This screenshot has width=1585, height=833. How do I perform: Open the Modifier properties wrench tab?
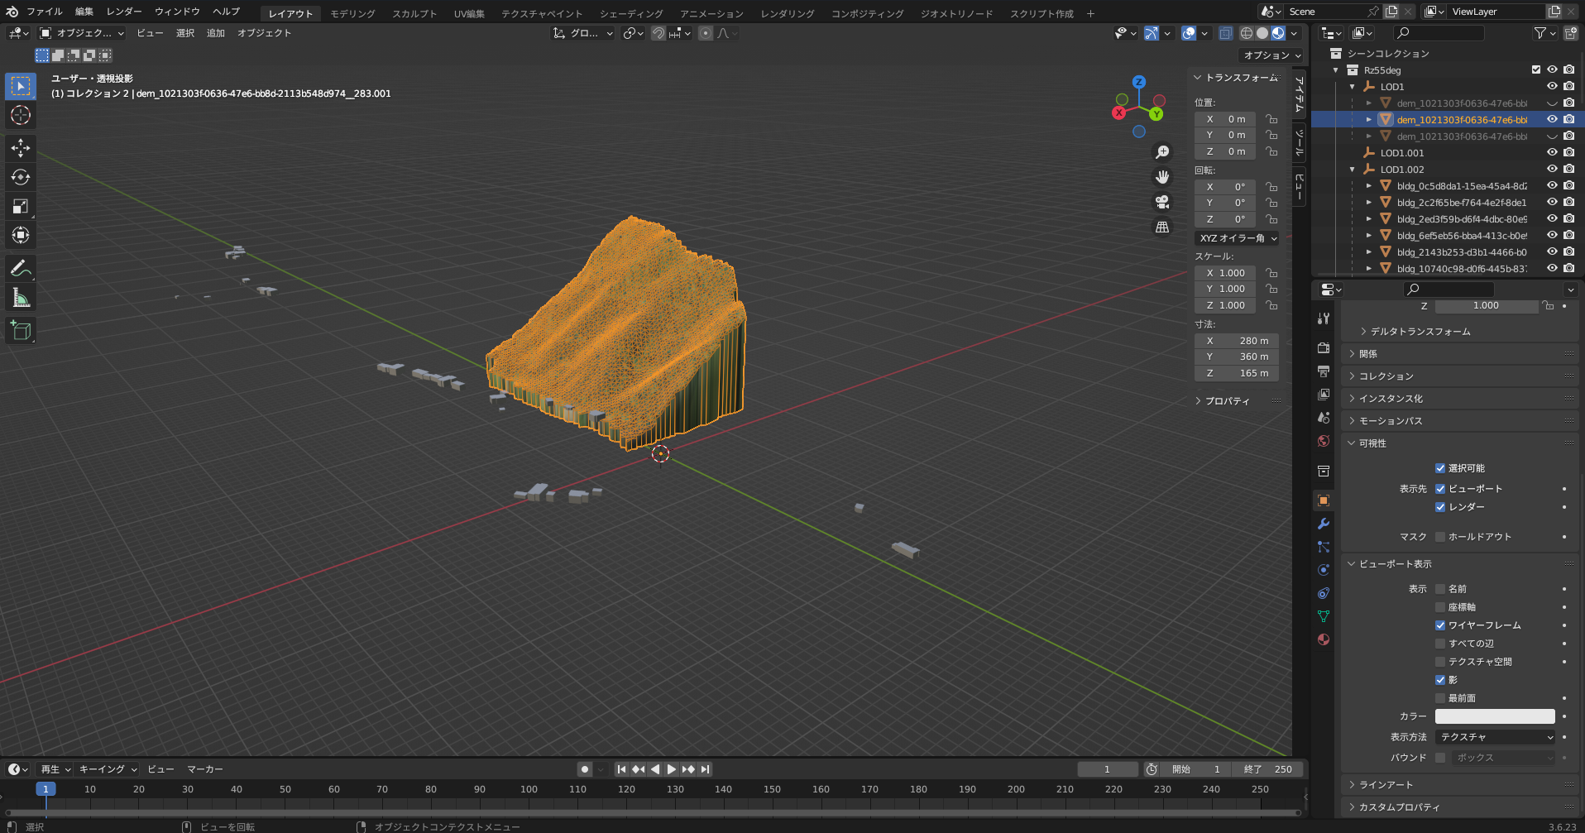coord(1324,524)
